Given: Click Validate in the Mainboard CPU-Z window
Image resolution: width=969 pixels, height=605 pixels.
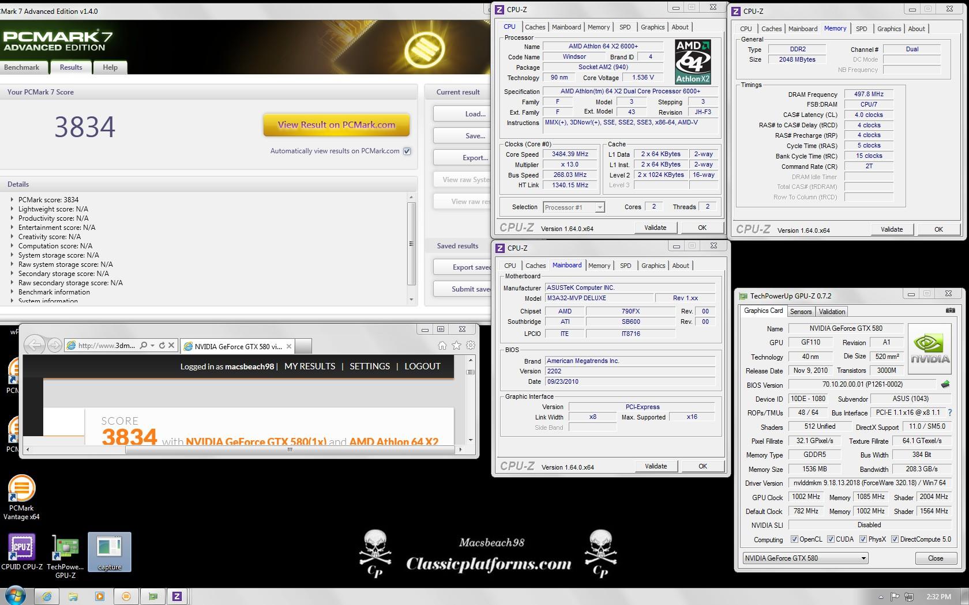Looking at the screenshot, I should [656, 466].
